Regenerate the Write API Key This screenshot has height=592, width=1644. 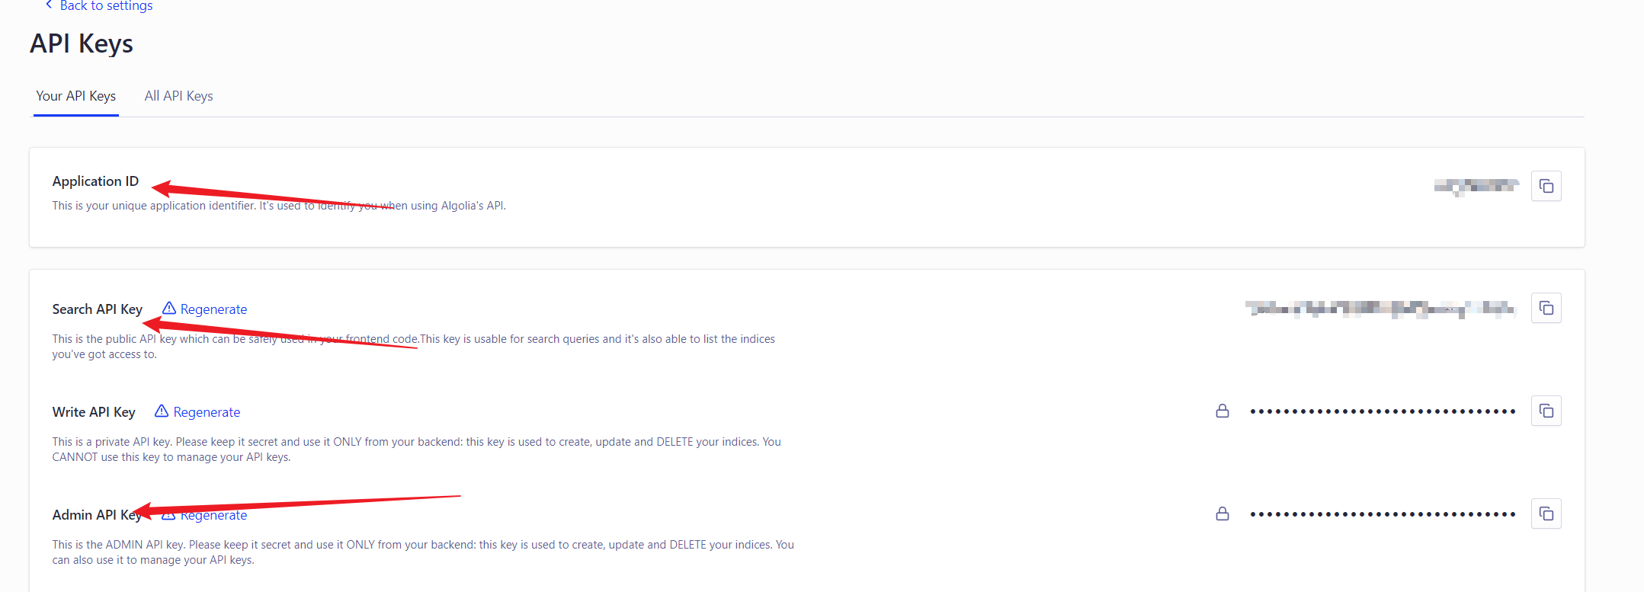207,412
